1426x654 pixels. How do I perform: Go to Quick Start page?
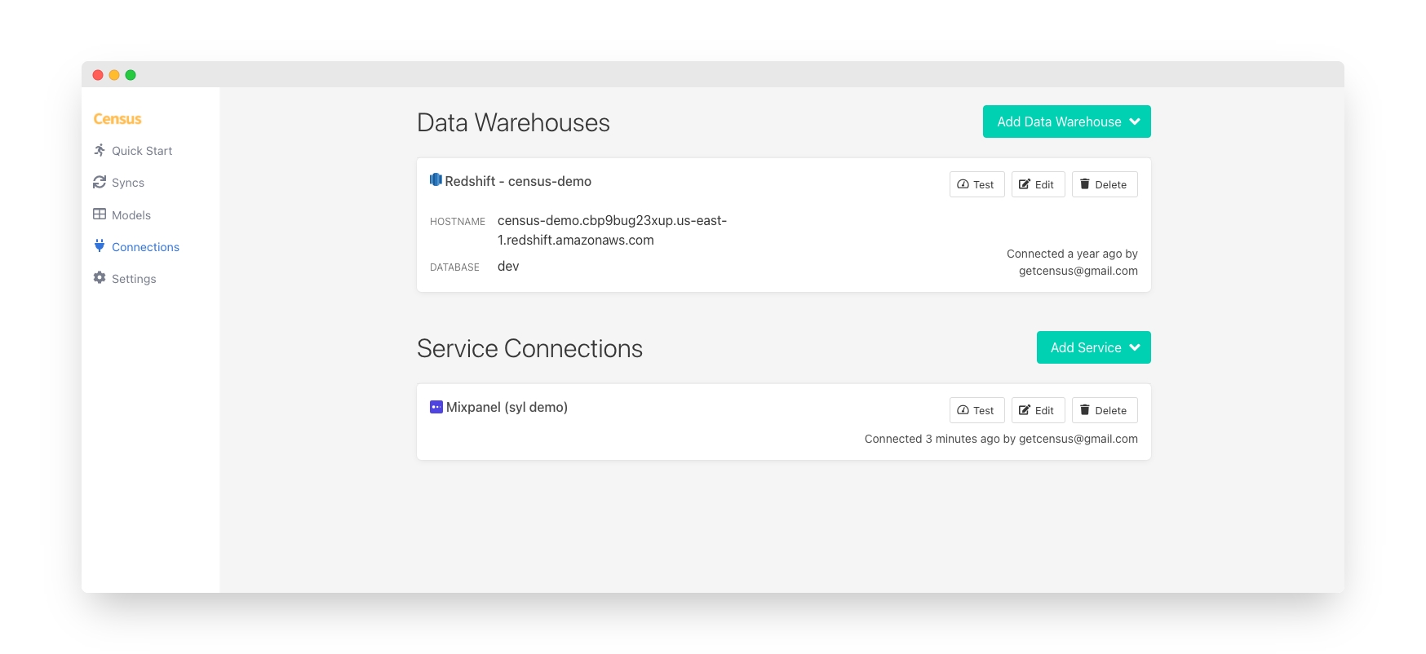(x=142, y=151)
